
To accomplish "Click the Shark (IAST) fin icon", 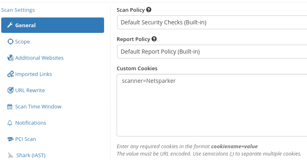I will coord(11,156).
